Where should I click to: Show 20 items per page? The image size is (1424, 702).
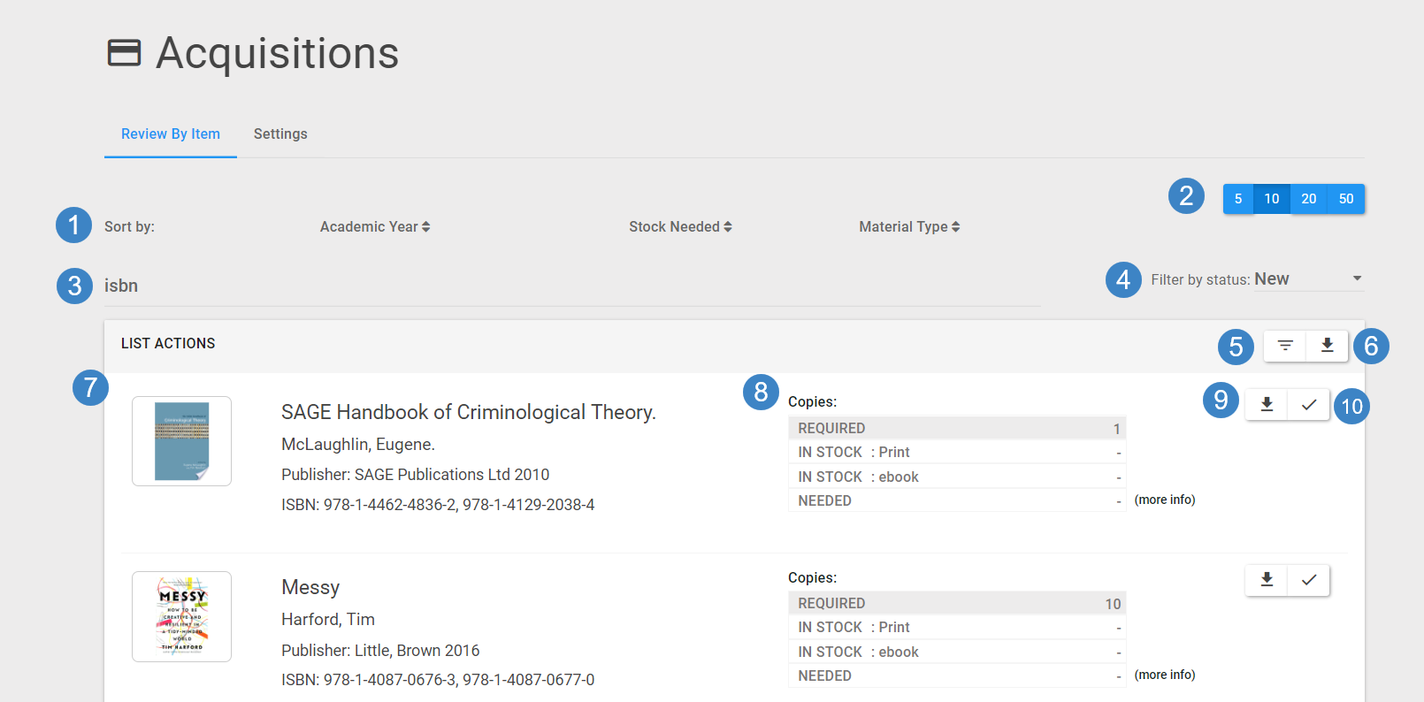(x=1309, y=199)
